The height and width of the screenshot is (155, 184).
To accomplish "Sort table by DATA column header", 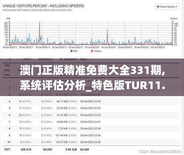I will pyautogui.click(x=84, y=59).
